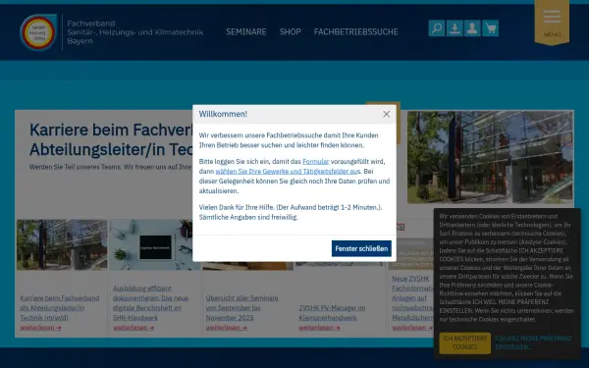Open the MENÜ hamburger banner
Screen dimensions: 589x368
point(552,23)
